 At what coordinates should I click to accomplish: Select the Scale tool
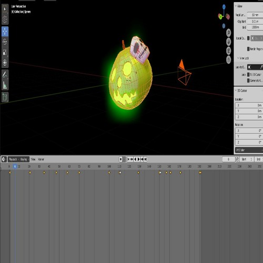tap(5, 52)
